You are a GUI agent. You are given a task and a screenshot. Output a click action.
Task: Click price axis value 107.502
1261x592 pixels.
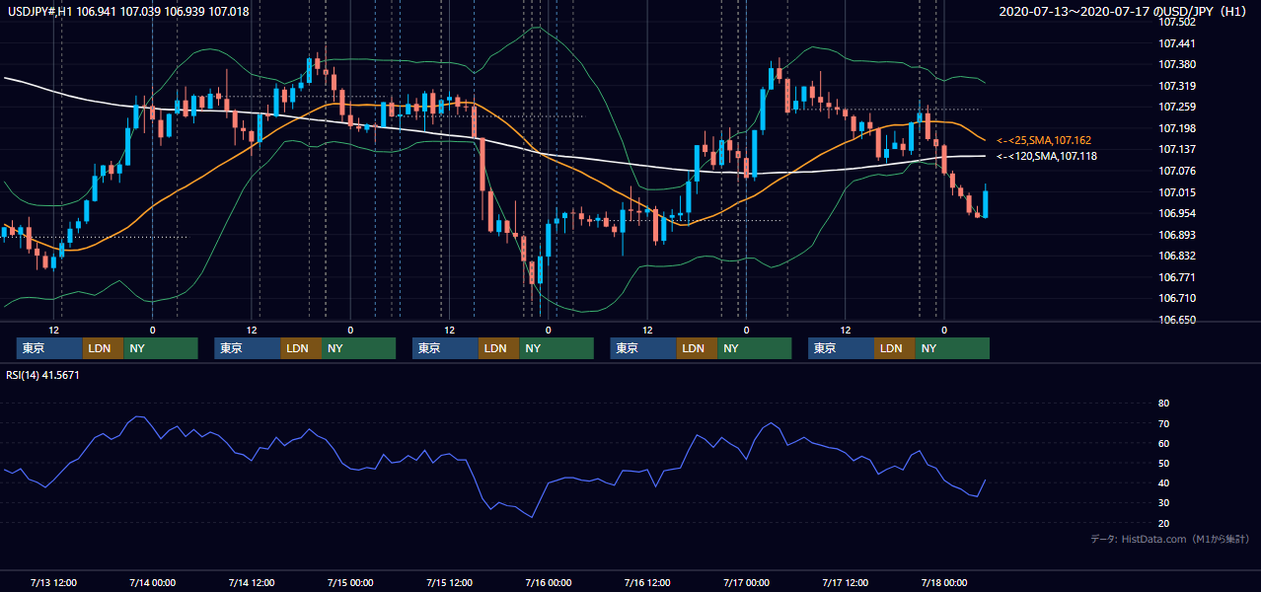[x=1178, y=22]
